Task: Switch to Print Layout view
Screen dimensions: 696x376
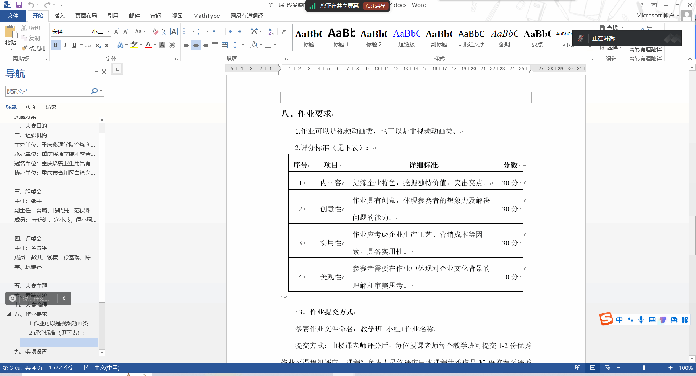Action: [x=593, y=368]
